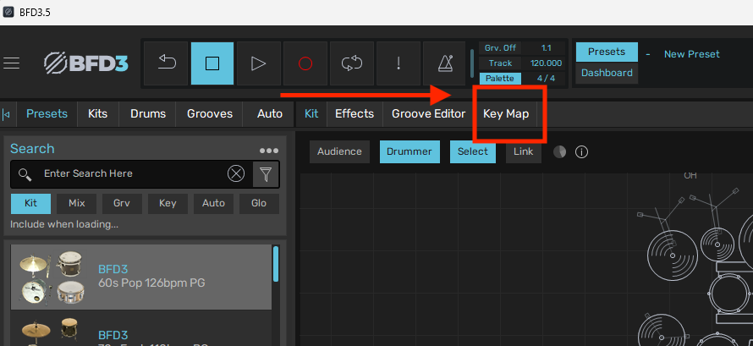Click the BFD3 logo
Viewport: 753px width, 346px height.
click(86, 63)
